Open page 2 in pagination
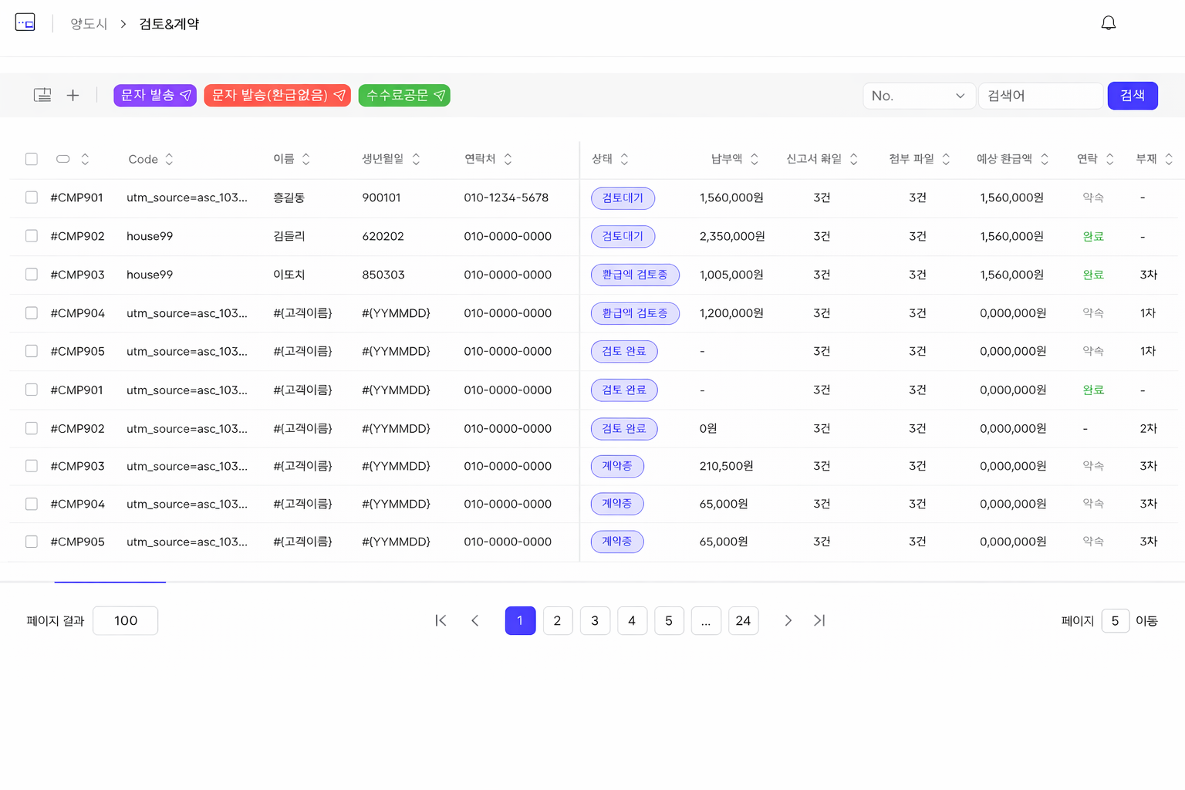 (x=557, y=620)
